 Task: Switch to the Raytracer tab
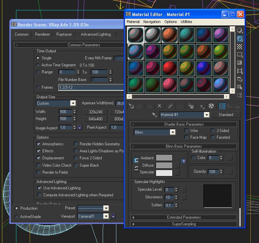coord(64,34)
